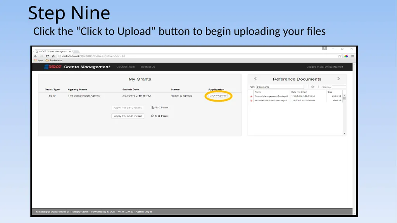This screenshot has width=397, height=223.
Task: Open a new browser tab
Action: pos(76,52)
